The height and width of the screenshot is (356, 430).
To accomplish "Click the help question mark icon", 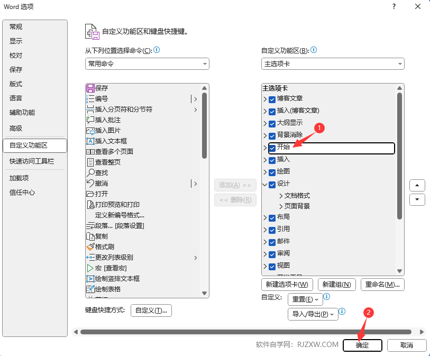I will tap(394, 6).
